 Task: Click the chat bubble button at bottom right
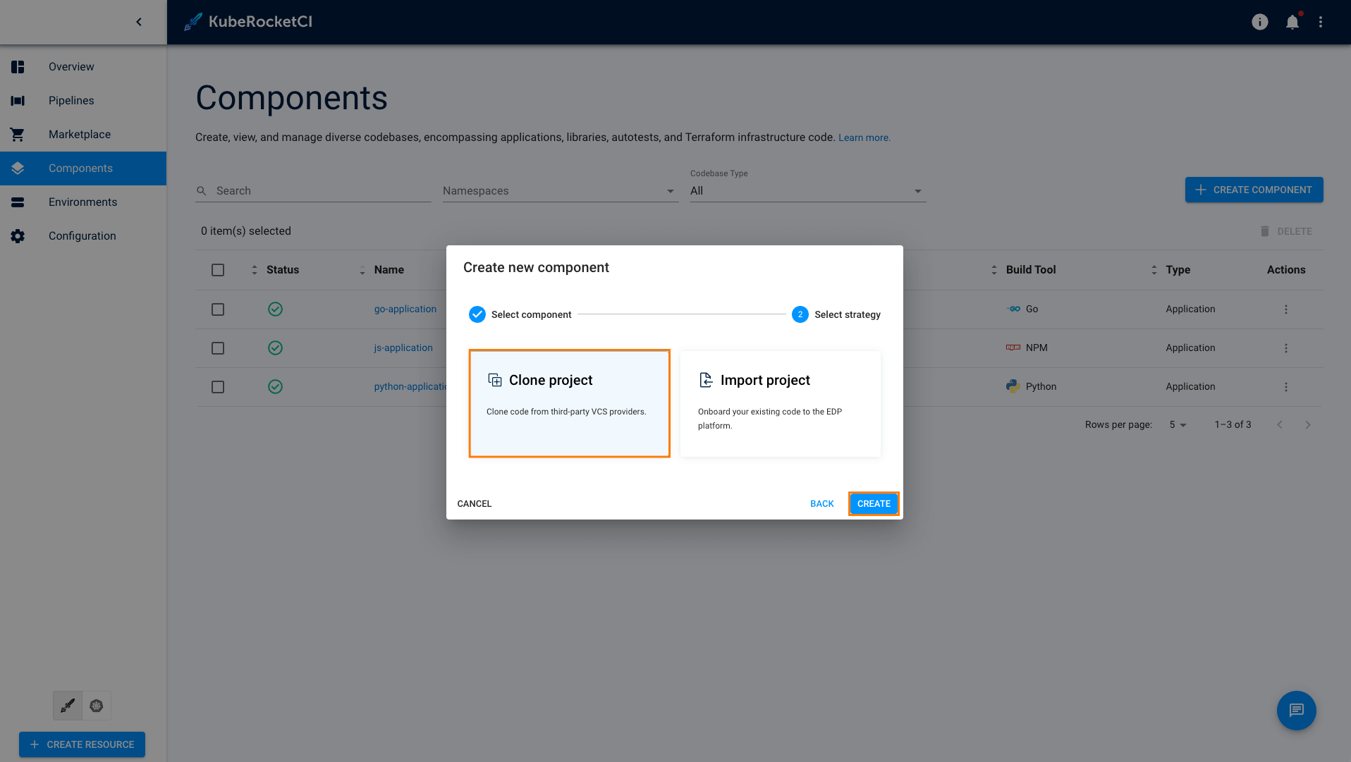point(1296,711)
